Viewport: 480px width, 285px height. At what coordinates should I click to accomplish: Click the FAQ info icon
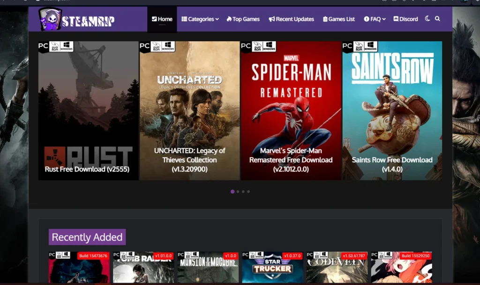pos(367,19)
